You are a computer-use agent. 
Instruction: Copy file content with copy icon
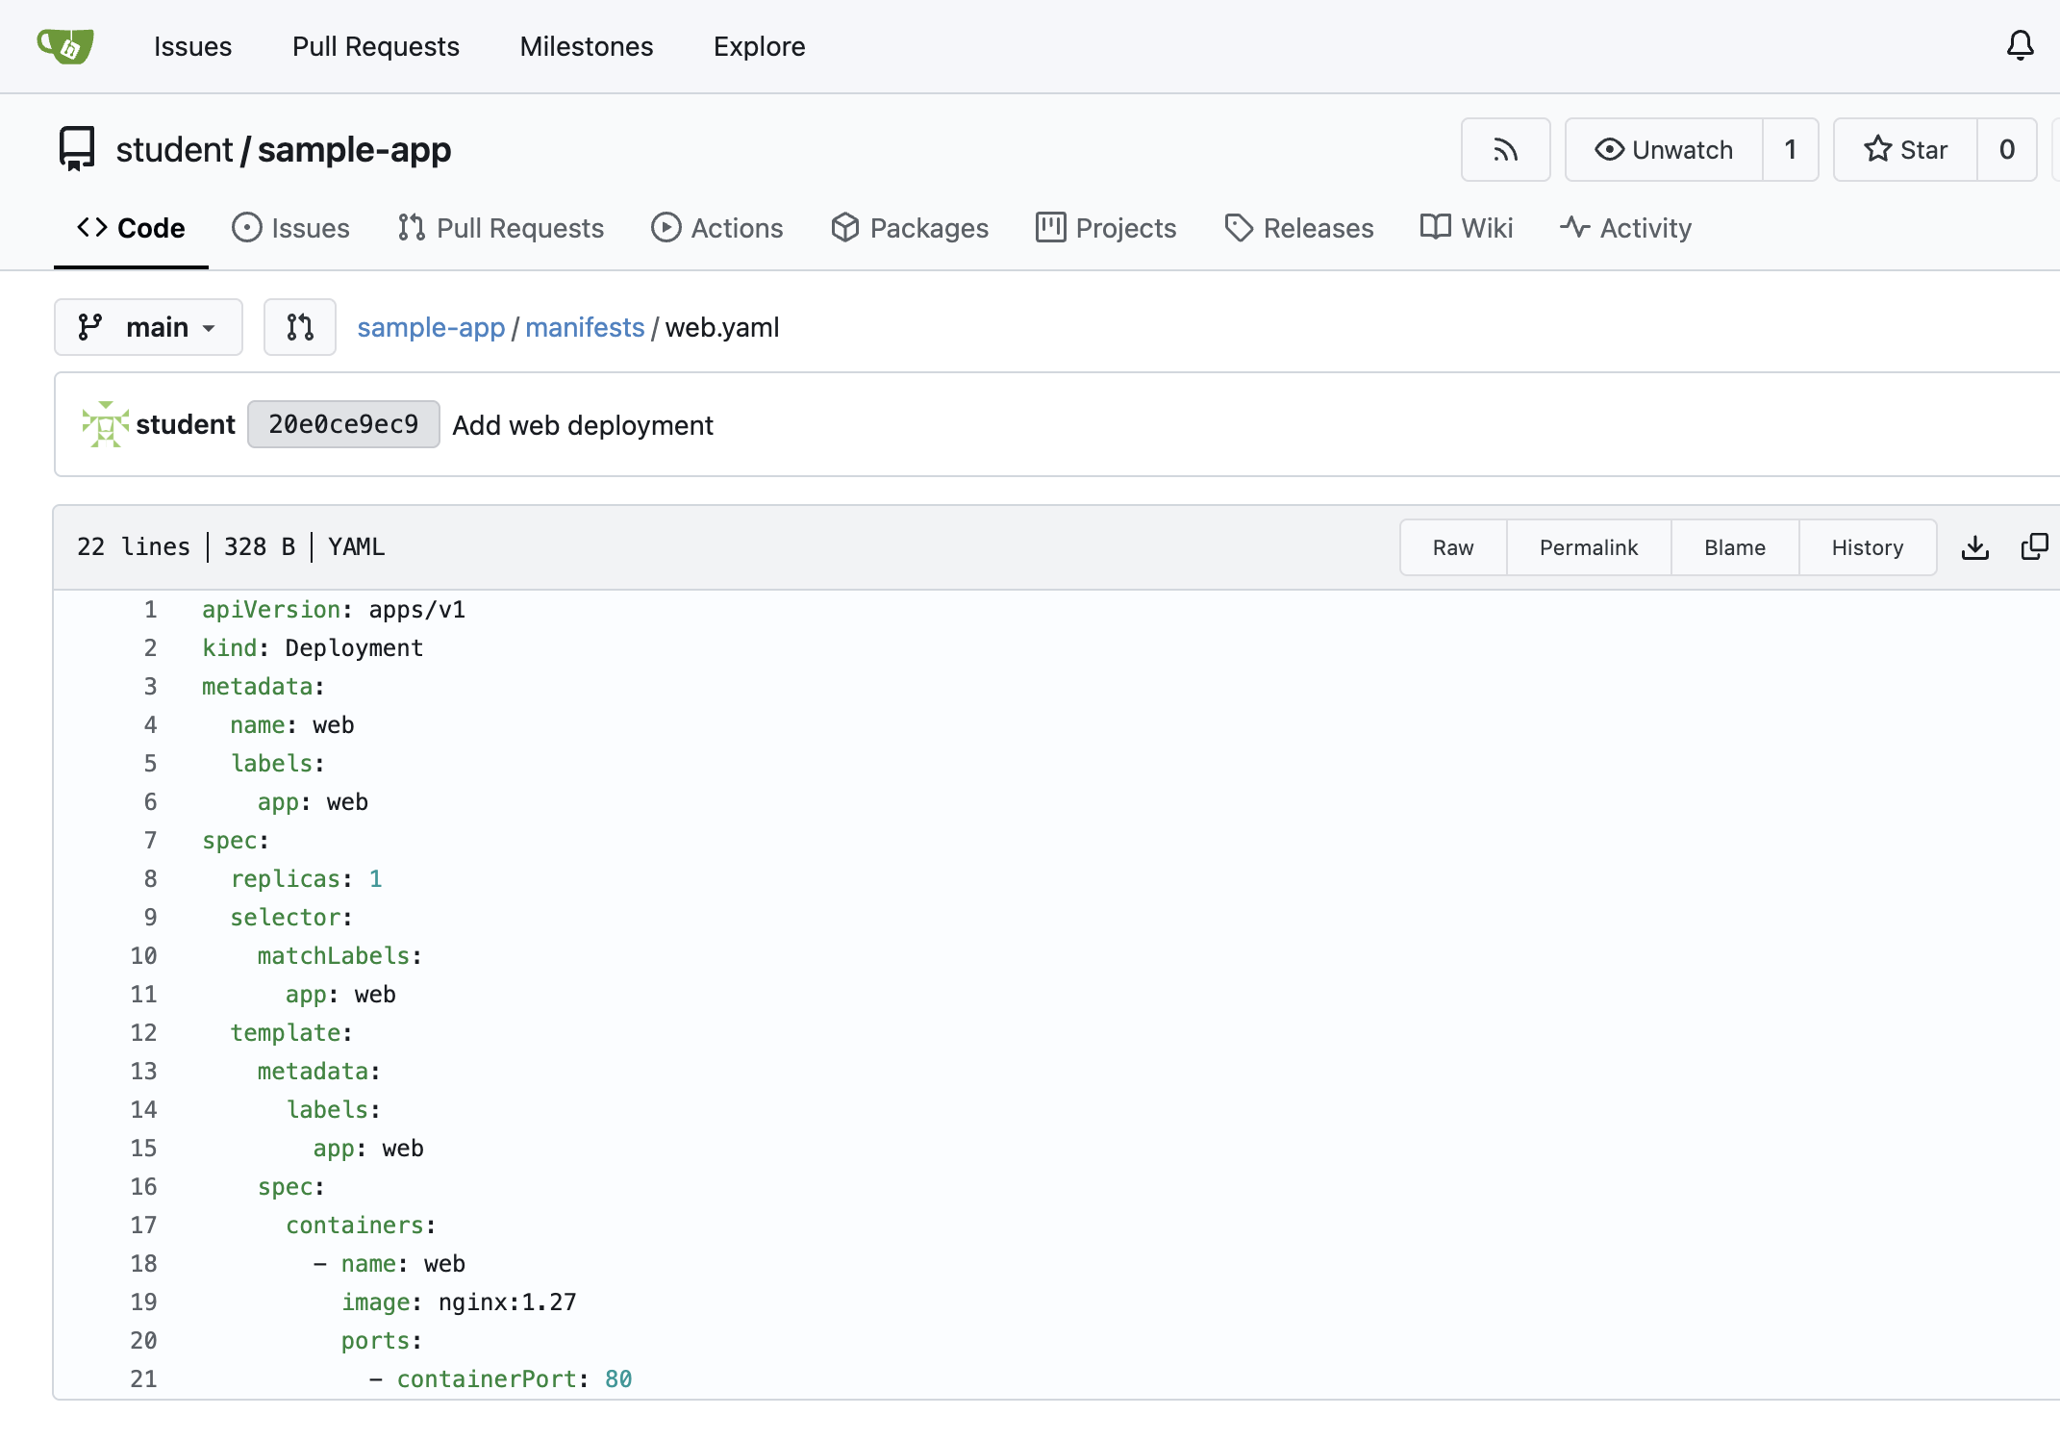[2035, 547]
